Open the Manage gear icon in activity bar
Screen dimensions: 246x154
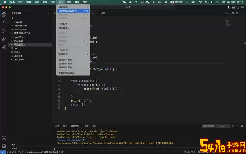[x=4, y=146]
